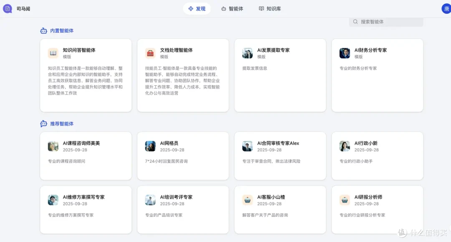Select the AI课程咨询师美美 title

(81, 143)
